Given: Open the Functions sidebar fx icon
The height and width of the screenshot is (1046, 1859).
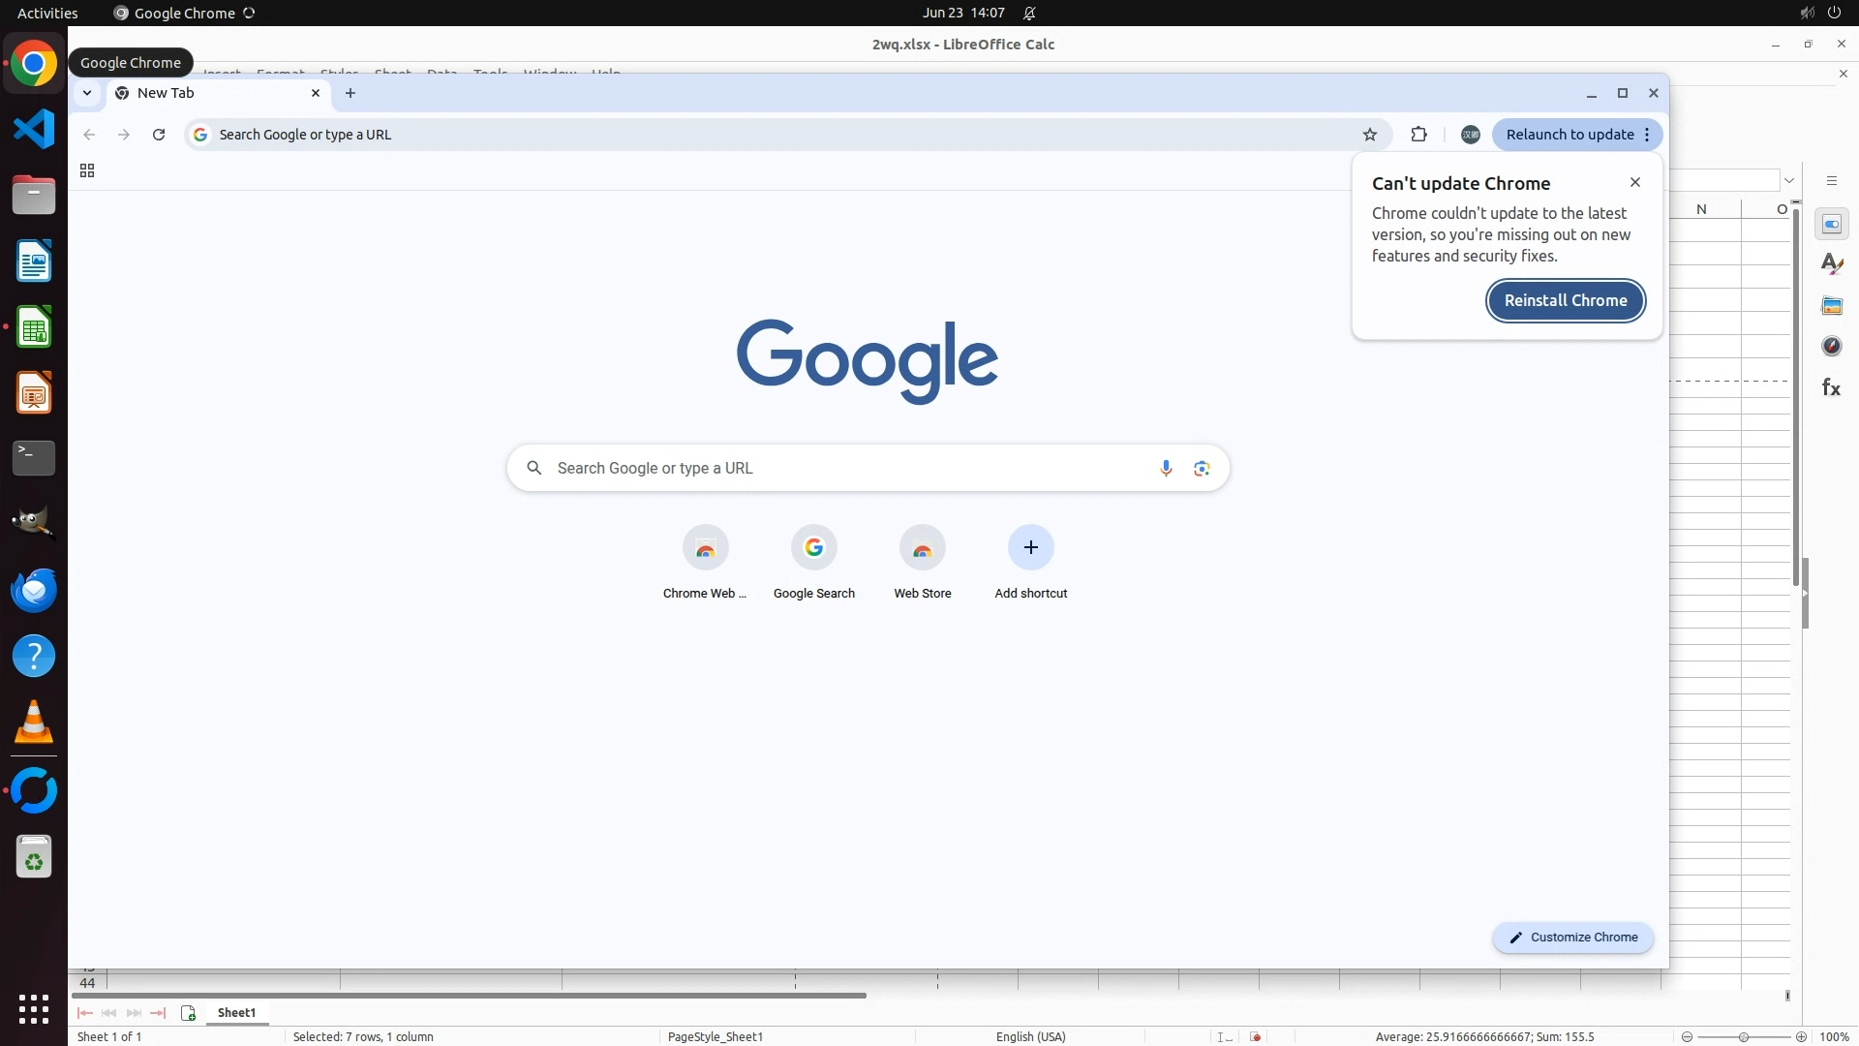Looking at the screenshot, I should (1831, 388).
